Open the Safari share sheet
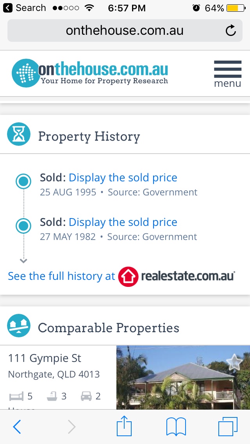The height and width of the screenshot is (444, 250). coord(125,426)
